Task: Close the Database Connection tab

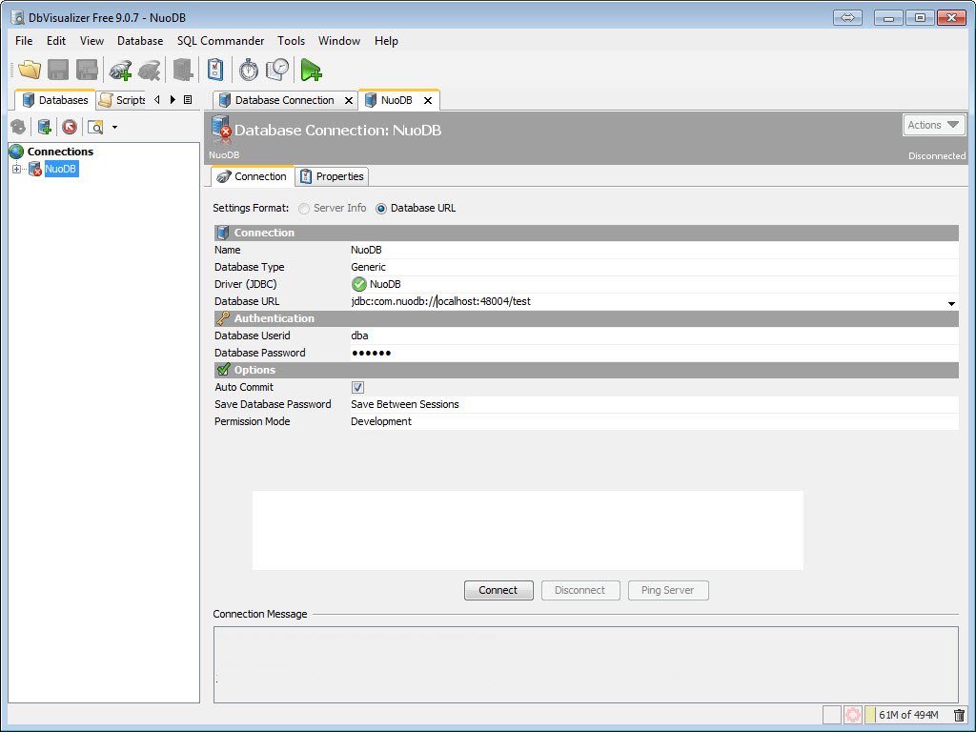Action: click(349, 100)
